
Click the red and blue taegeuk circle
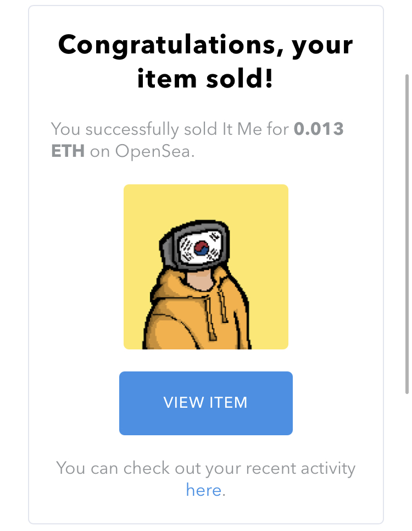coord(202,249)
